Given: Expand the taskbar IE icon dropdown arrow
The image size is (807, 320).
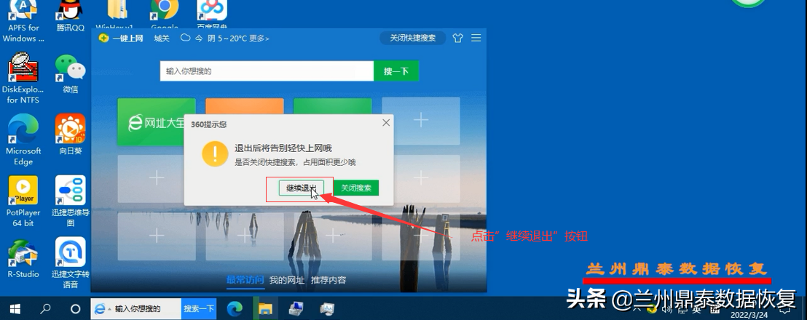Looking at the screenshot, I should click(x=109, y=309).
